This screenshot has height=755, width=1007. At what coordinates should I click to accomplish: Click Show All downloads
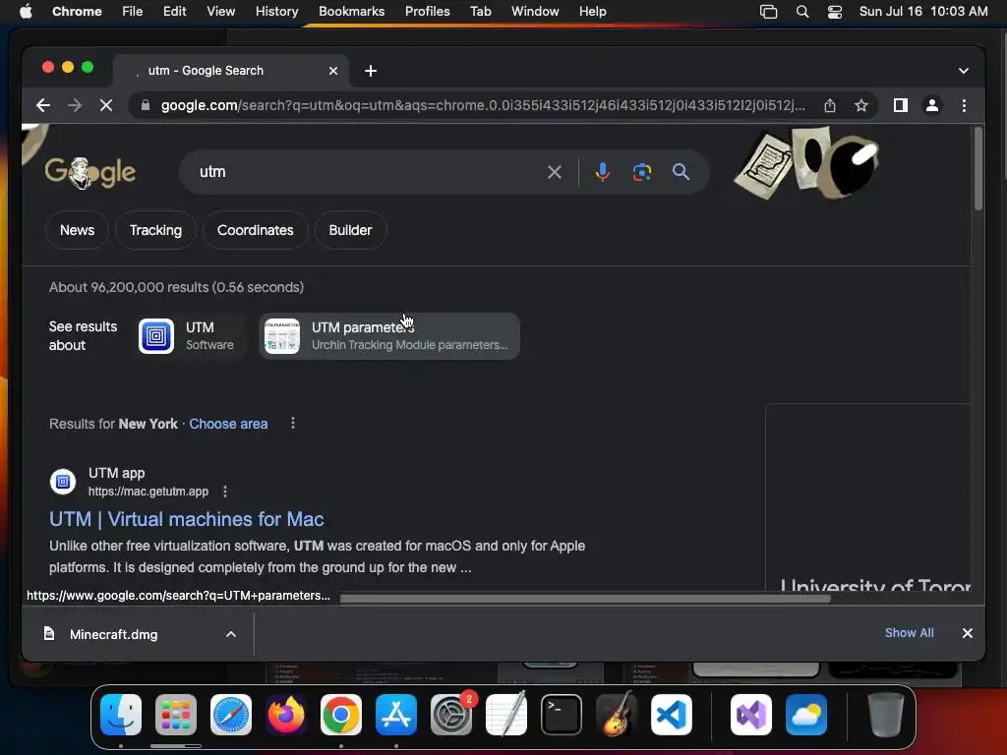coord(909,633)
